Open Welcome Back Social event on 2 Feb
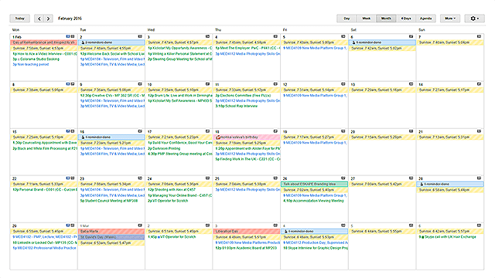Screen dimensions: 495x278 coord(112,53)
